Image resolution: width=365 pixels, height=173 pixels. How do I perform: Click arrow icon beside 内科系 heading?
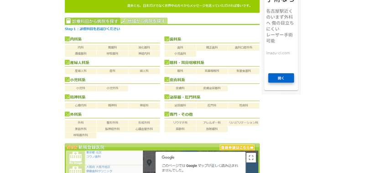point(67,39)
